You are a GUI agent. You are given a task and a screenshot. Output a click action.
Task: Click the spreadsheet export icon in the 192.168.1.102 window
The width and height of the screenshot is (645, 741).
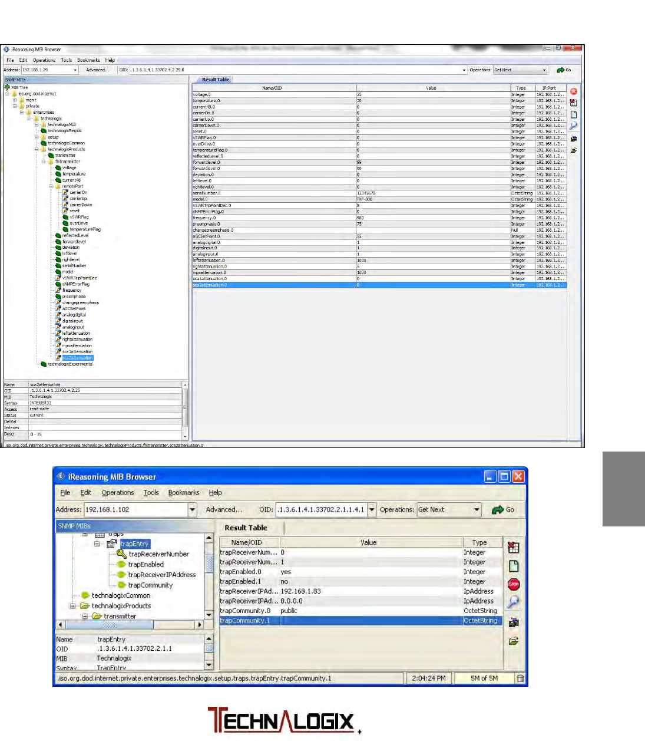click(514, 548)
